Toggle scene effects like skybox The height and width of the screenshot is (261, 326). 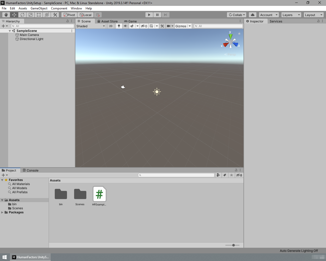tap(132, 26)
